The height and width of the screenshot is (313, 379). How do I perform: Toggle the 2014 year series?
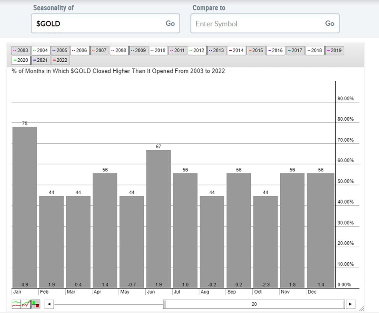(x=236, y=50)
